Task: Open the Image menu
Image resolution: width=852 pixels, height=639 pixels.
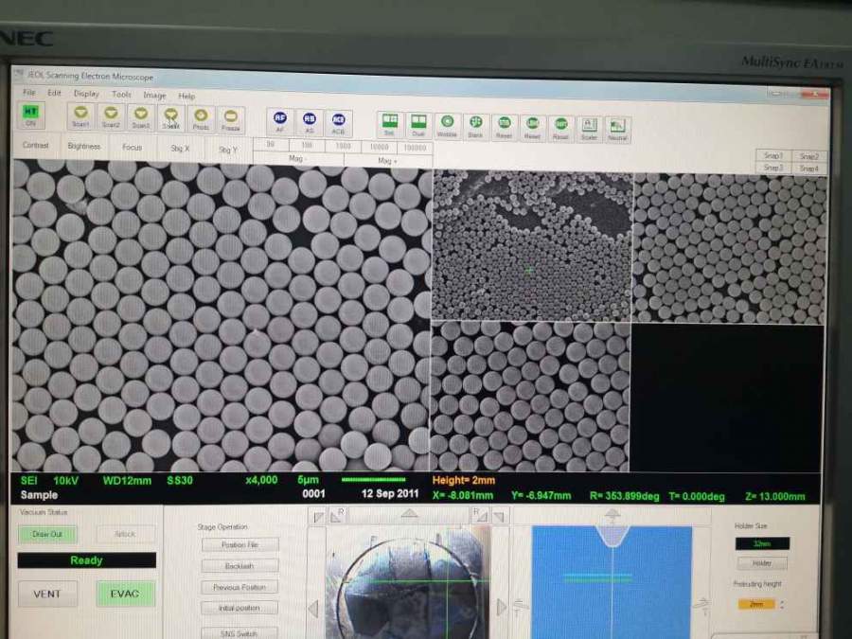Action: 154,96
